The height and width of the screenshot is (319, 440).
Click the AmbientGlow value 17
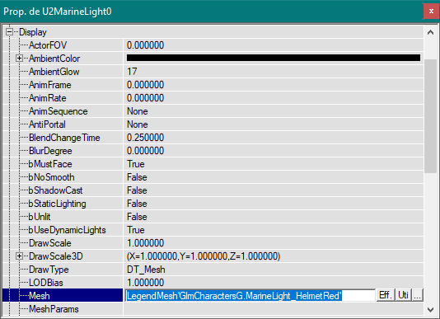point(132,72)
